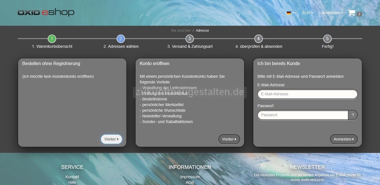Click the cart item count badge
Image resolution: width=380 pixels, height=185 pixels.
coord(359,14)
